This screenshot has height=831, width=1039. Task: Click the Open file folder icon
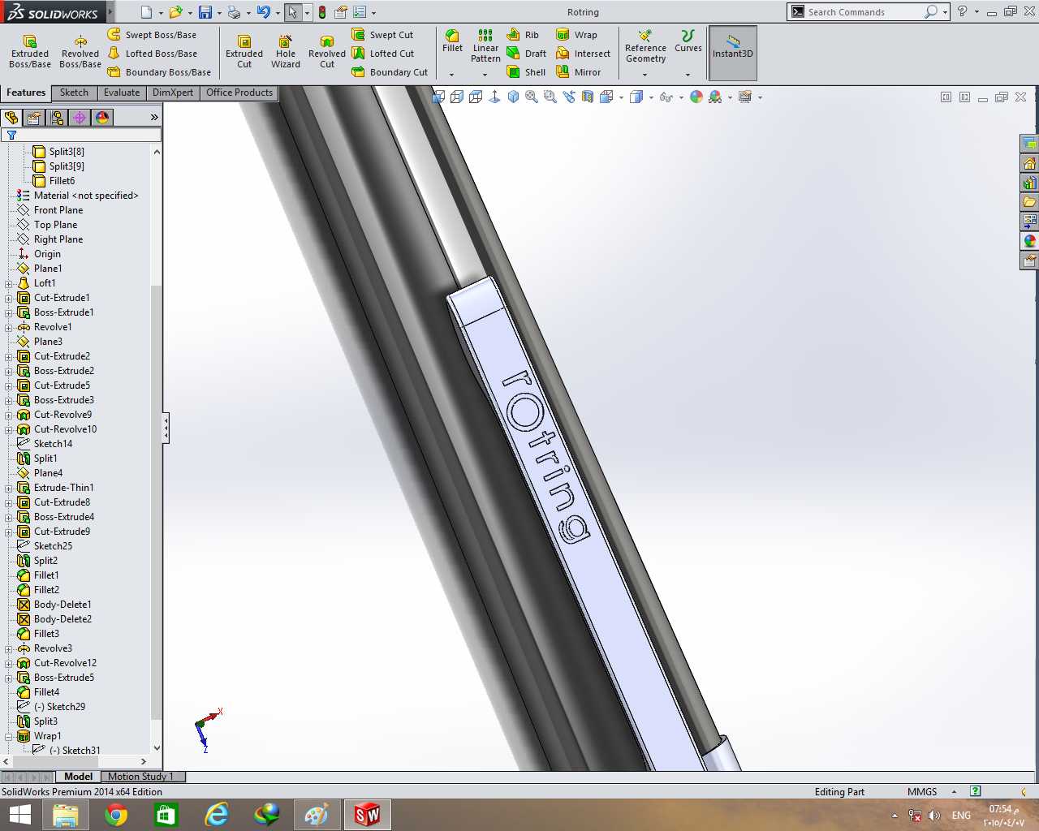tap(175, 12)
